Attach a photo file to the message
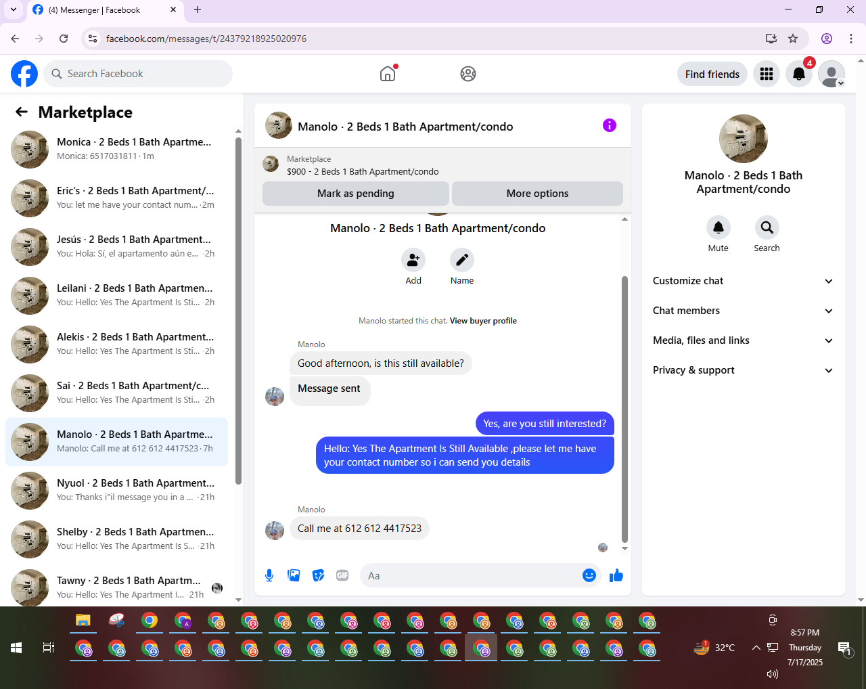The width and height of the screenshot is (866, 689). point(294,575)
